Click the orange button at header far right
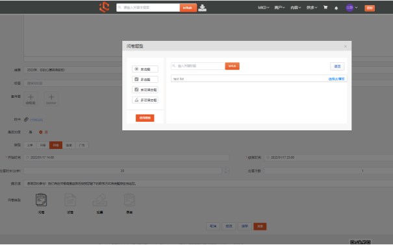393x245 pixels. pos(370,8)
